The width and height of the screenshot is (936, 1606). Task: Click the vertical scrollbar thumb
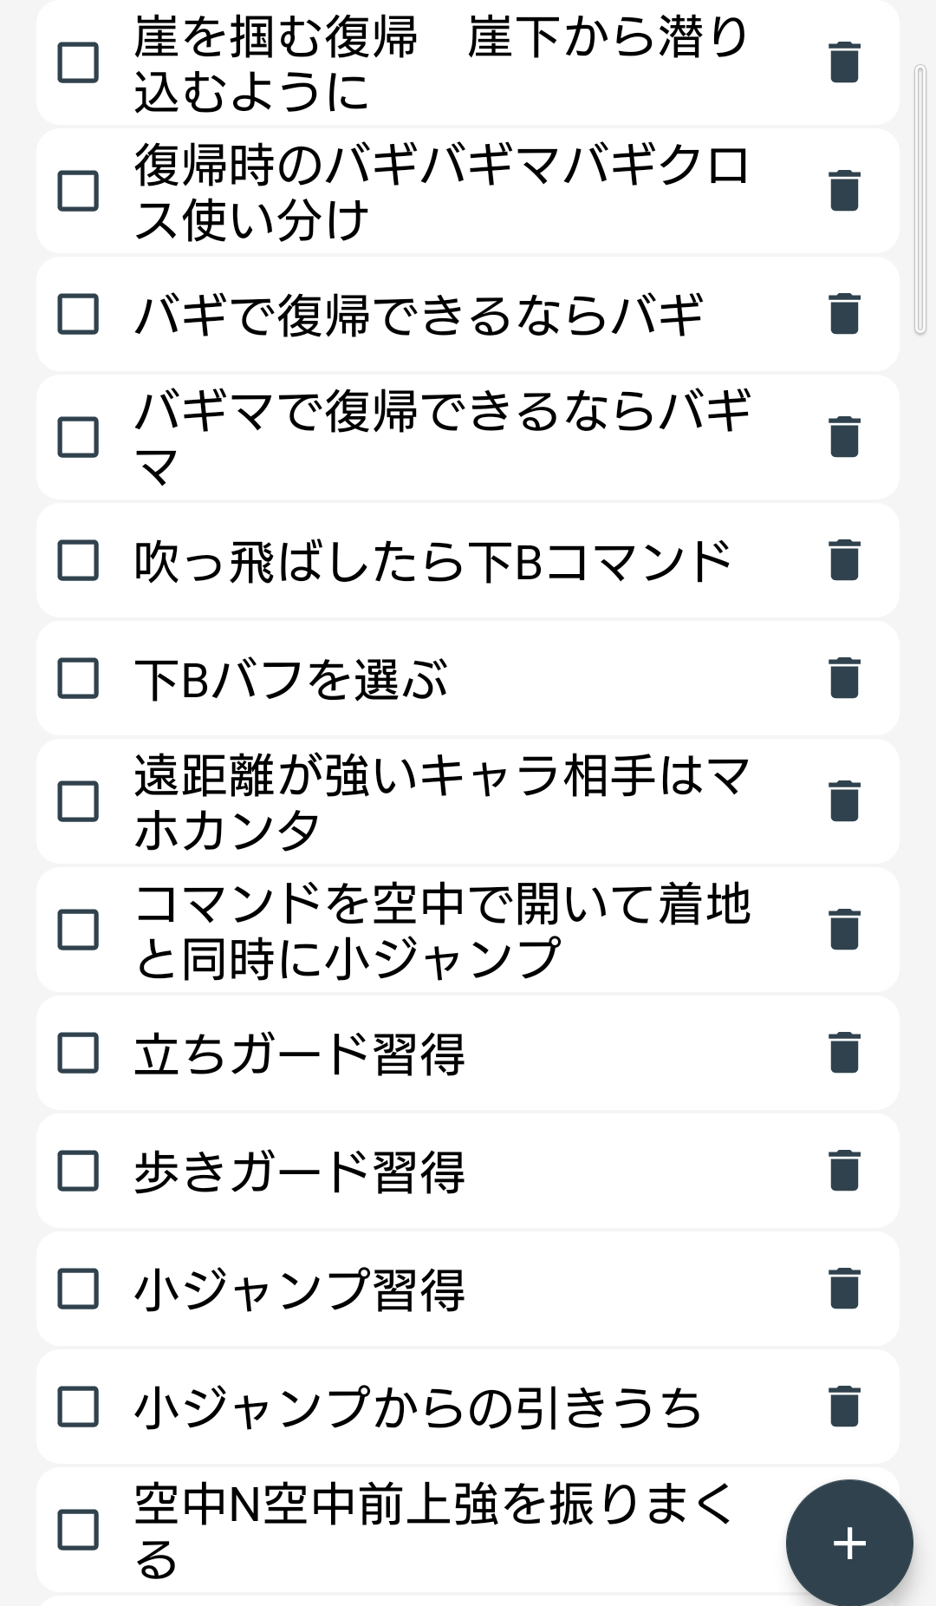920,199
